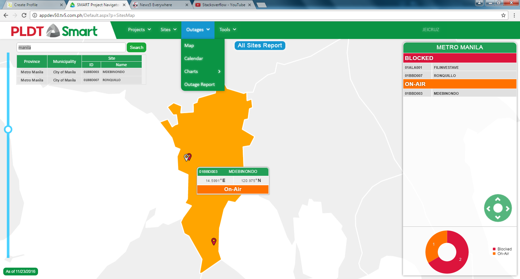Click the PLDT Smart logo

[x=54, y=31]
